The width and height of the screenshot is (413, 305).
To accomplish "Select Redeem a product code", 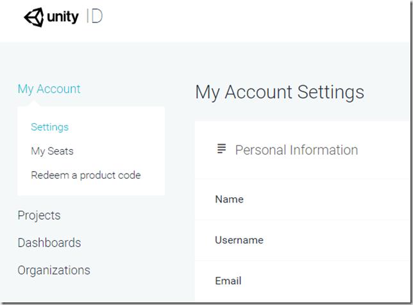I will [86, 176].
